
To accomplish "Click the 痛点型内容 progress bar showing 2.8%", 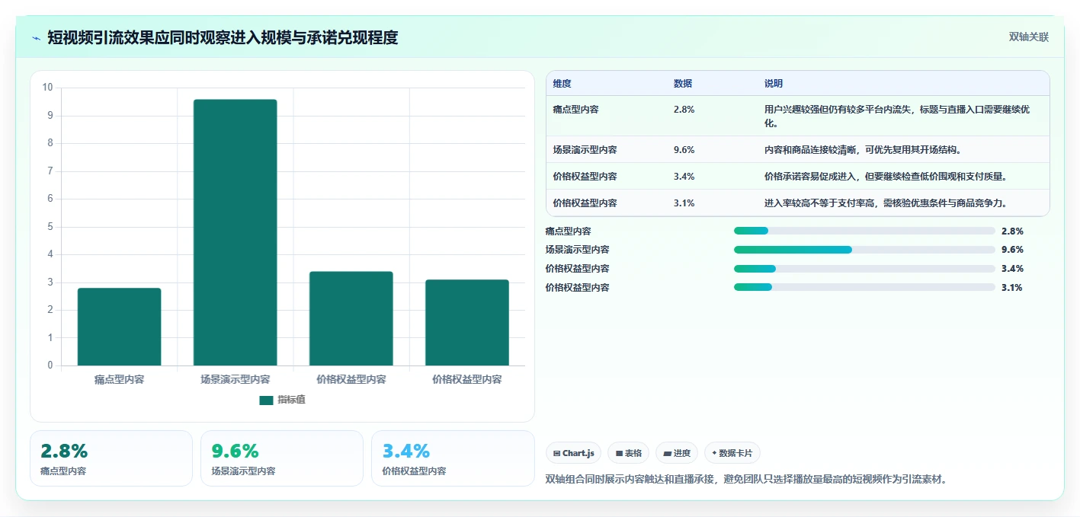I will click(864, 231).
